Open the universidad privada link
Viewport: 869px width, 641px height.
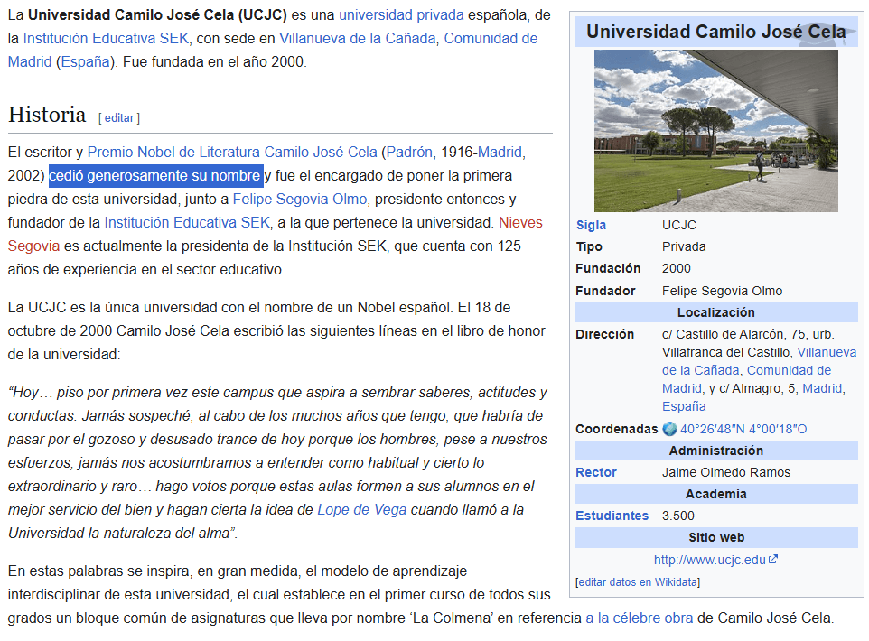[x=401, y=15]
